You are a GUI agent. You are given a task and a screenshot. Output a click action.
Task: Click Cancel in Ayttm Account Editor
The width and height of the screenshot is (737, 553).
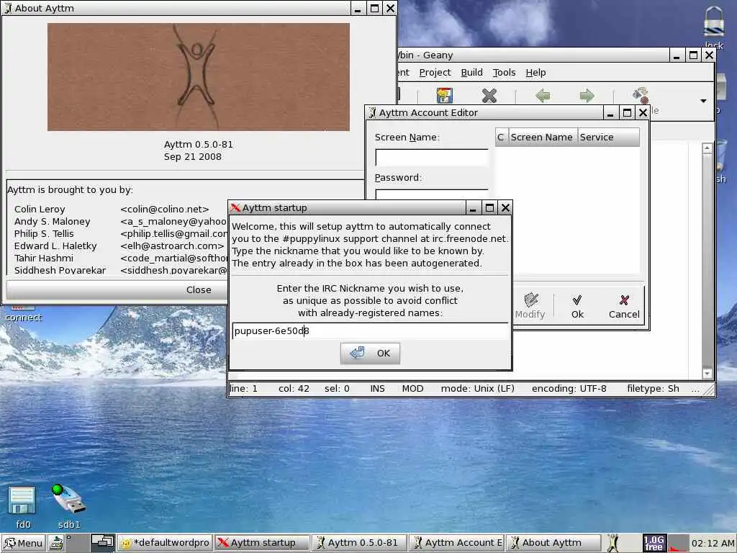(x=624, y=306)
